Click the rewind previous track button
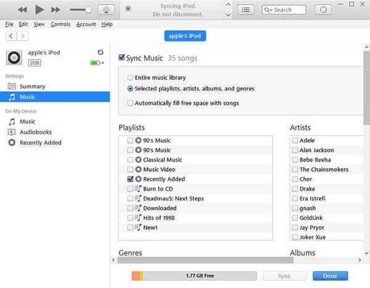The image size is (370, 288). [x=22, y=10]
